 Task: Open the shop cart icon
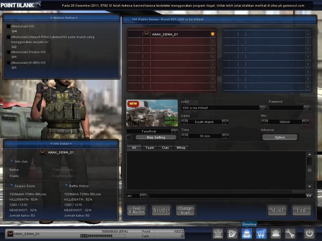(x=261, y=233)
